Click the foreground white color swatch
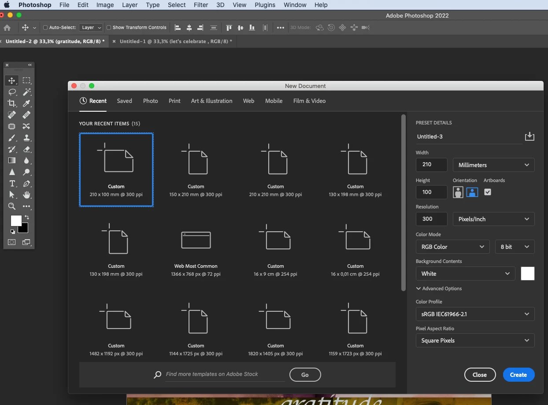The width and height of the screenshot is (548, 405). (x=15, y=220)
